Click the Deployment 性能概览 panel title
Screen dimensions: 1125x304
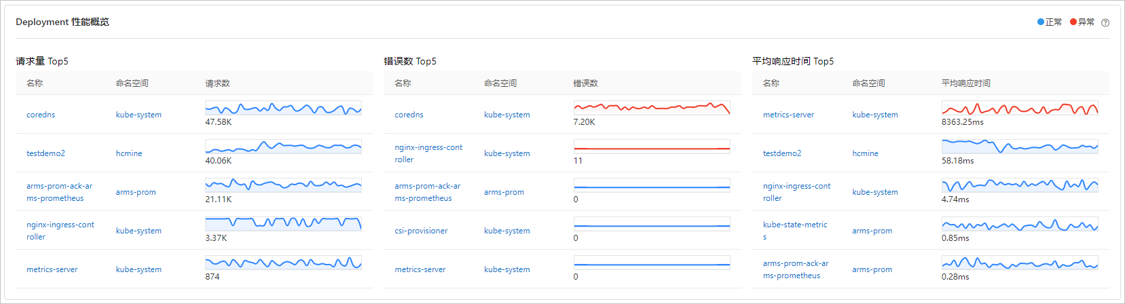click(x=62, y=22)
